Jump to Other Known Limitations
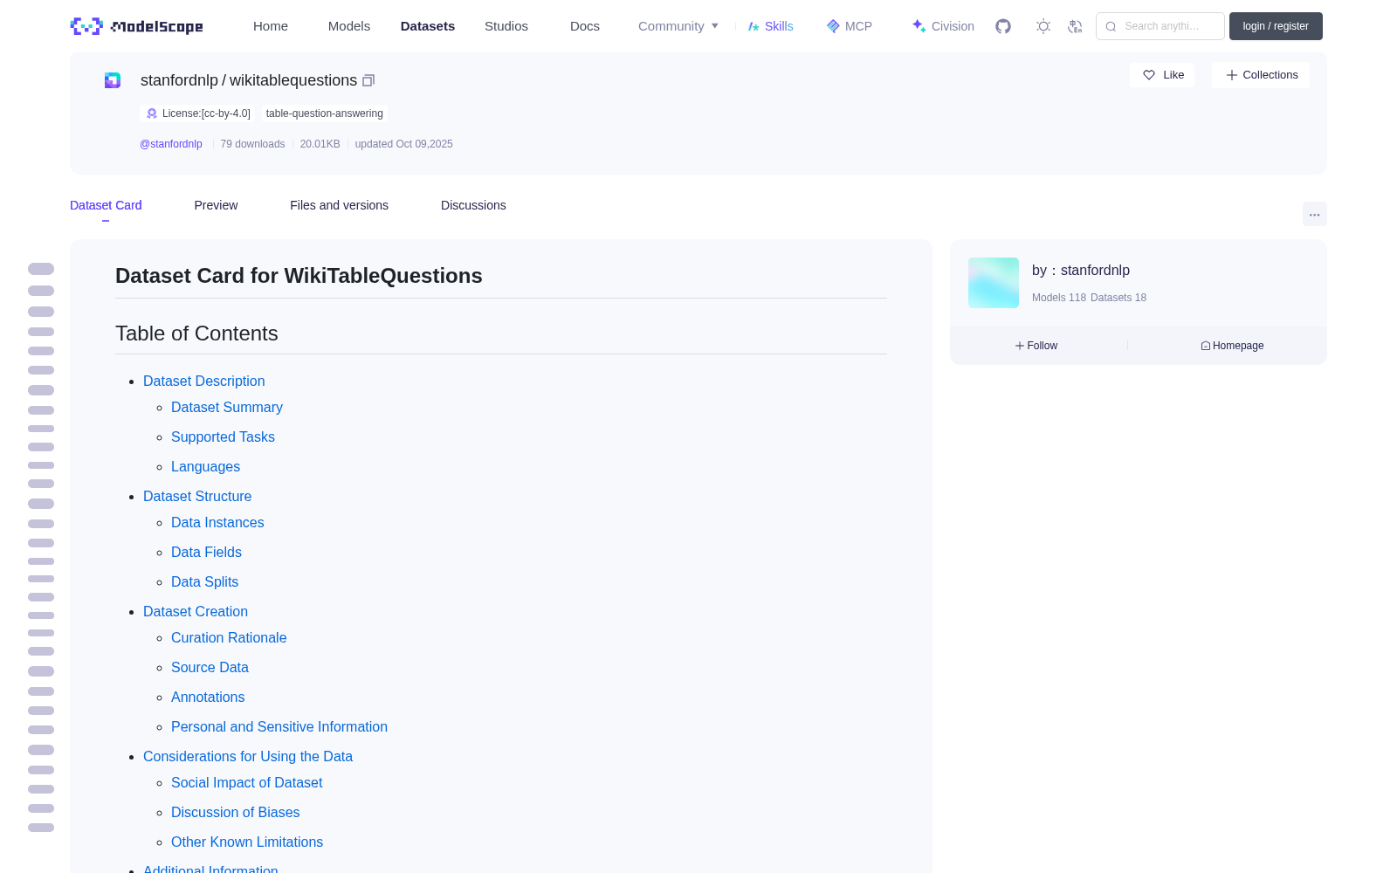Viewport: 1397px width, 873px height. (247, 842)
